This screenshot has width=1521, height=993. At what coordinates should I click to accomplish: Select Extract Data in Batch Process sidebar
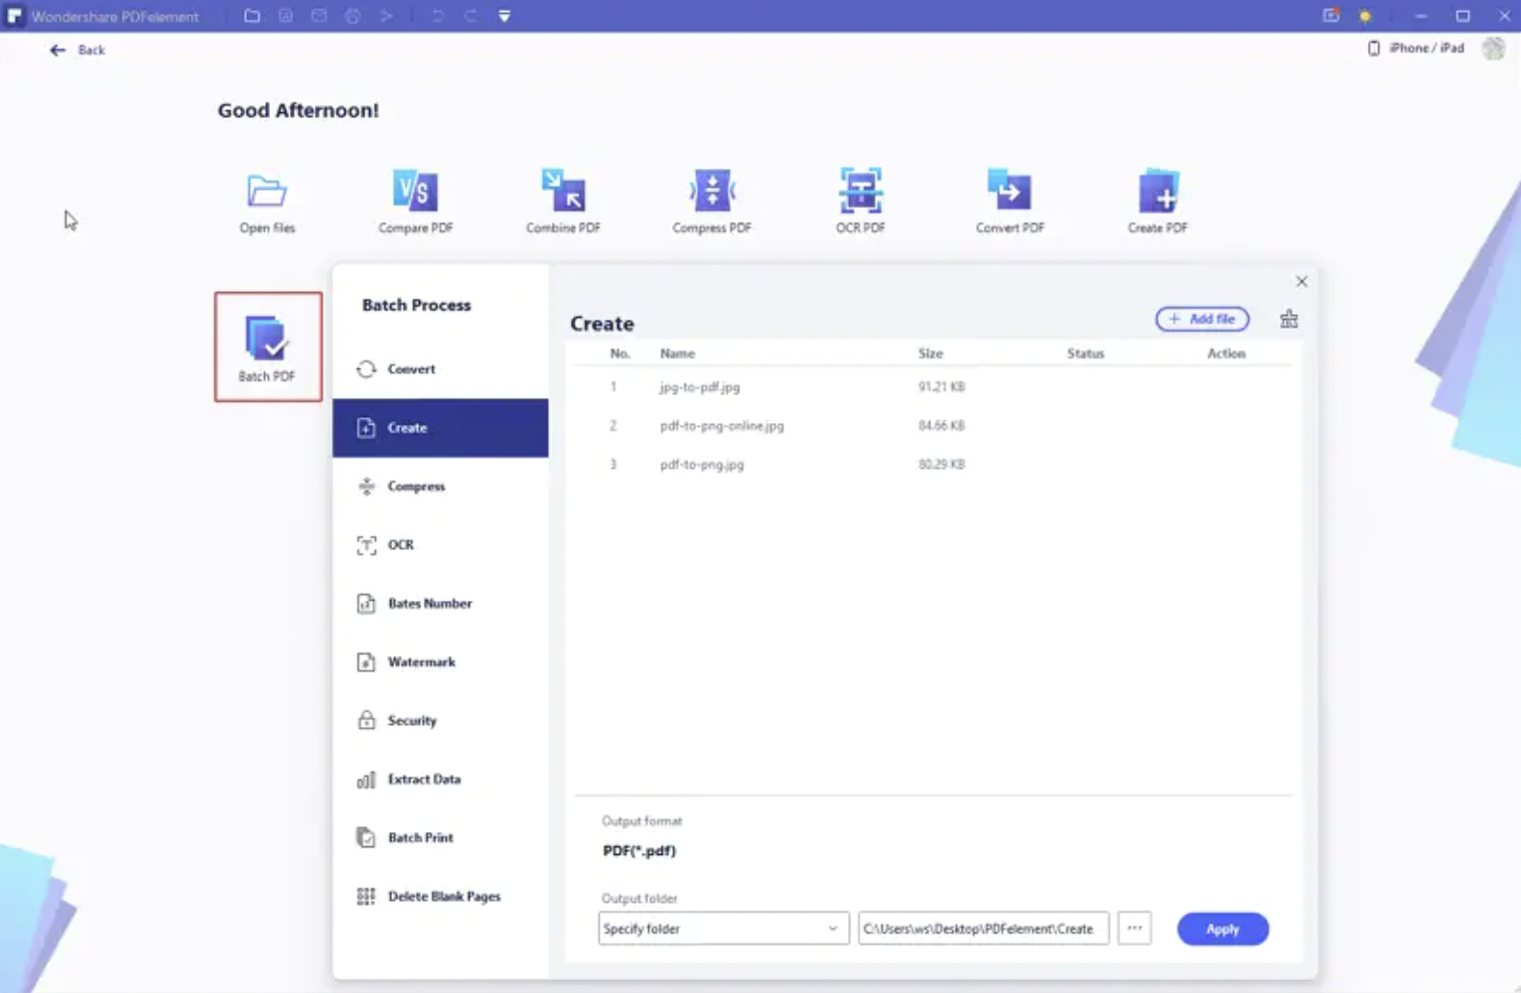click(440, 780)
